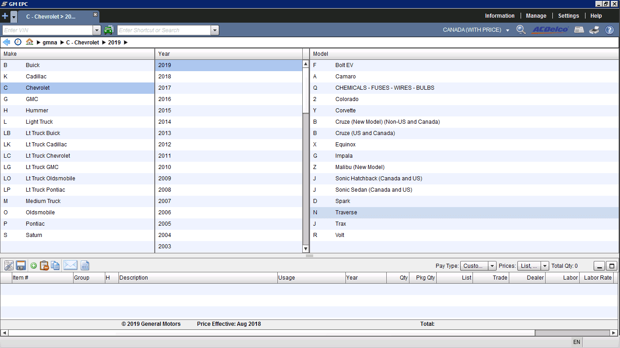Open the Information menu
The width and height of the screenshot is (620, 348).
coord(500,16)
